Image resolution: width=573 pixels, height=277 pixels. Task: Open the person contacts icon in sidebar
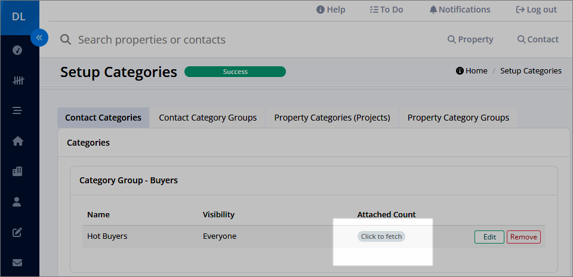coord(17,202)
